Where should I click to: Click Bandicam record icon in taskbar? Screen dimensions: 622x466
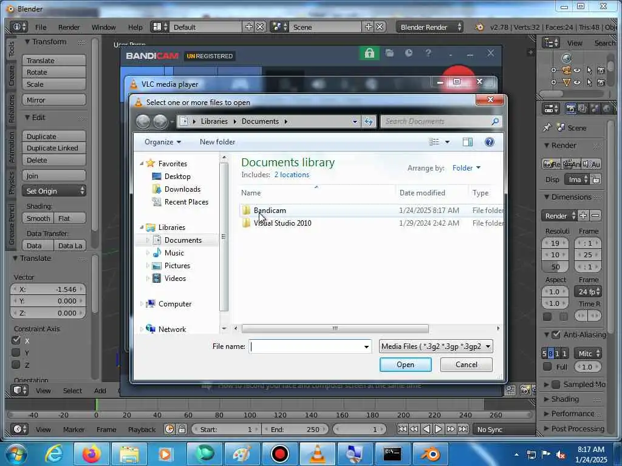pos(279,453)
